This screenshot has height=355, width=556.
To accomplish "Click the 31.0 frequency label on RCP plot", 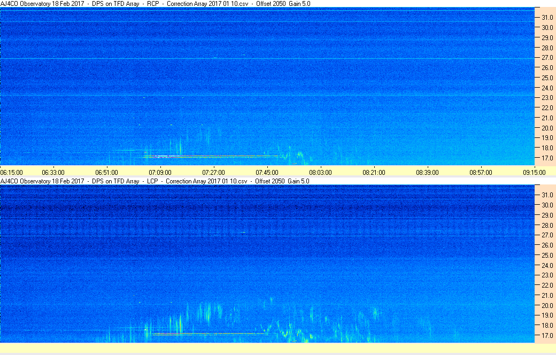I will coord(547,18).
